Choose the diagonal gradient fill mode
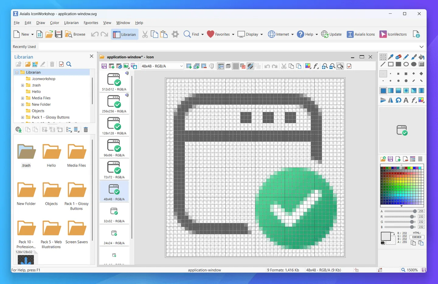This screenshot has width=438, height=284. 414,91
